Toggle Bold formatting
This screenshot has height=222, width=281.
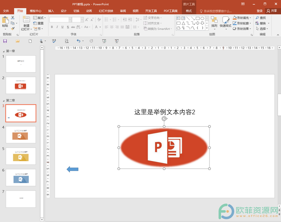pos(52,27)
